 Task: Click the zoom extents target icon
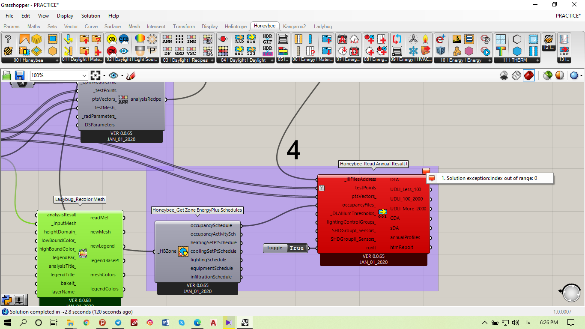[x=95, y=76]
